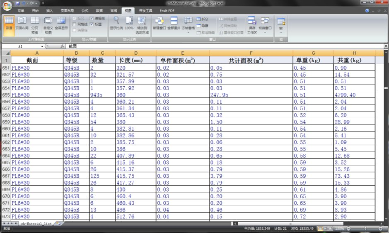Select 普通 (Normal) view
Screen dimensions: 389x233
[x=9, y=26]
